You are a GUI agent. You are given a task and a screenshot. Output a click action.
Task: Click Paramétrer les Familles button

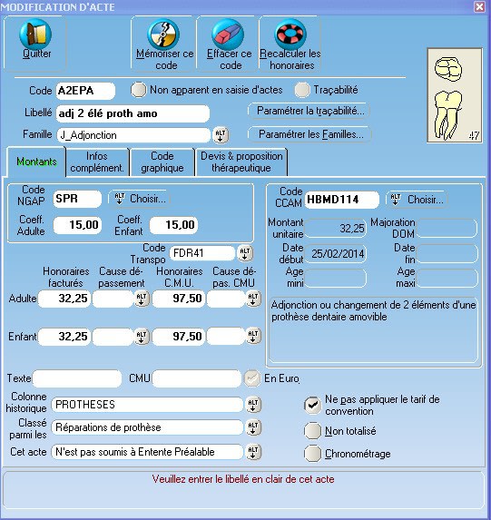click(309, 134)
